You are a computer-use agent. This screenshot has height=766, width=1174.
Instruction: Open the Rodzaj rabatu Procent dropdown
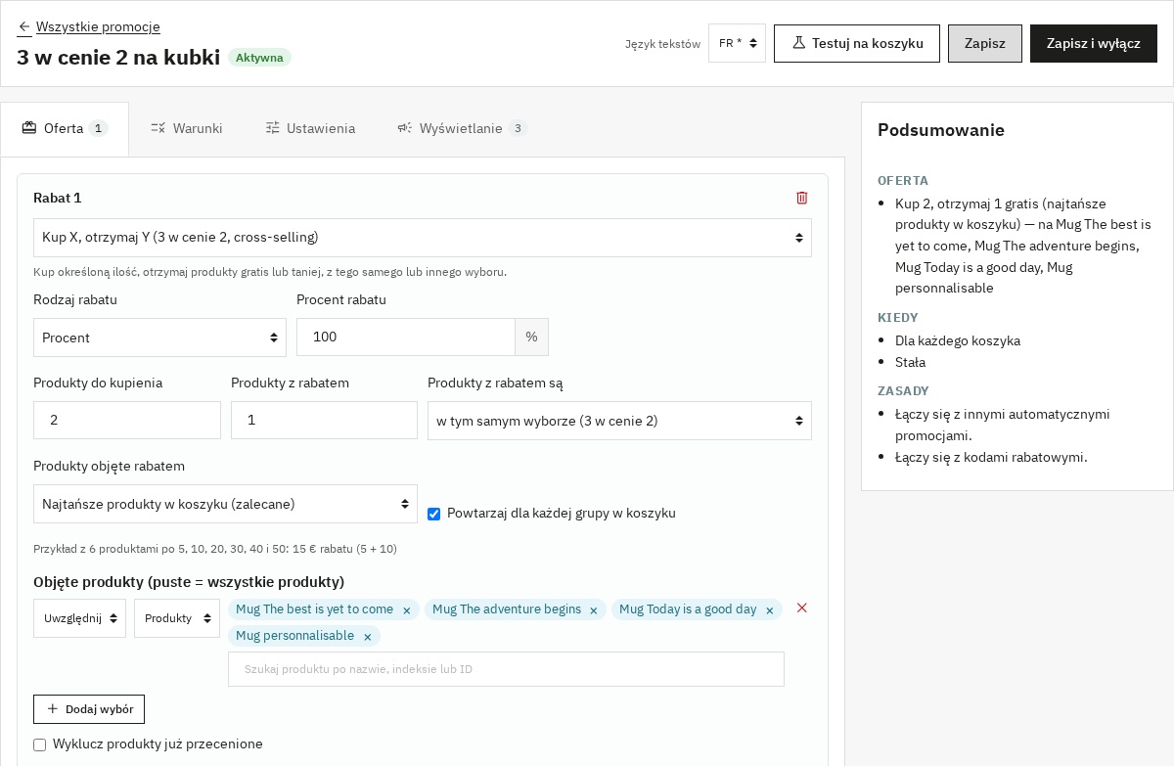159,338
